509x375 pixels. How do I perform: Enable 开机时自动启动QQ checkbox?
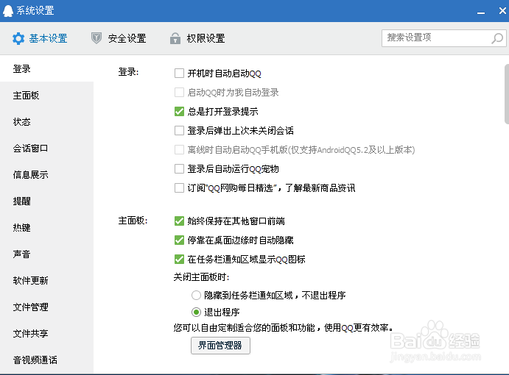[179, 74]
